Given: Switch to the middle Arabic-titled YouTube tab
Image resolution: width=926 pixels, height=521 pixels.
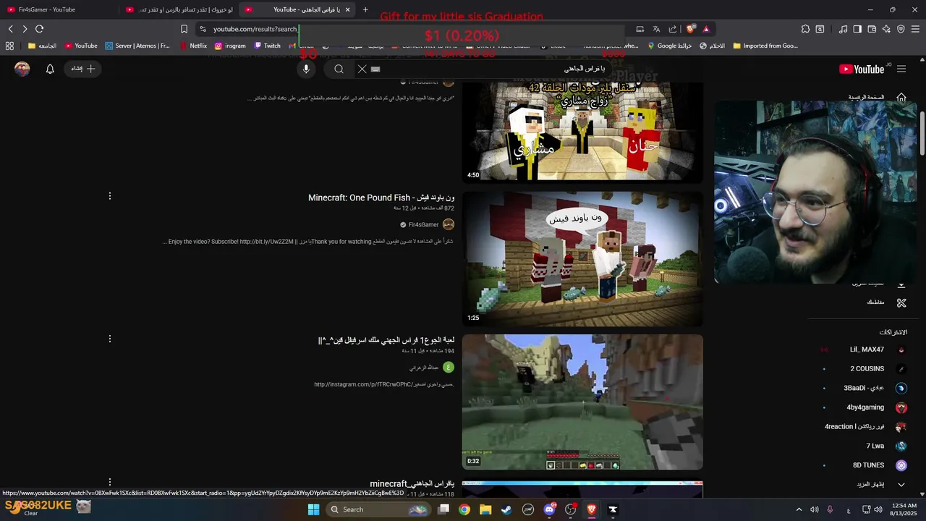Looking at the screenshot, I should [x=179, y=9].
